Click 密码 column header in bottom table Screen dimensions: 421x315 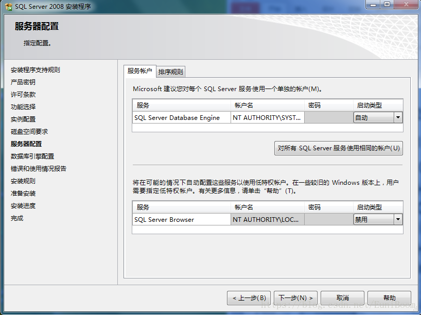coord(329,207)
